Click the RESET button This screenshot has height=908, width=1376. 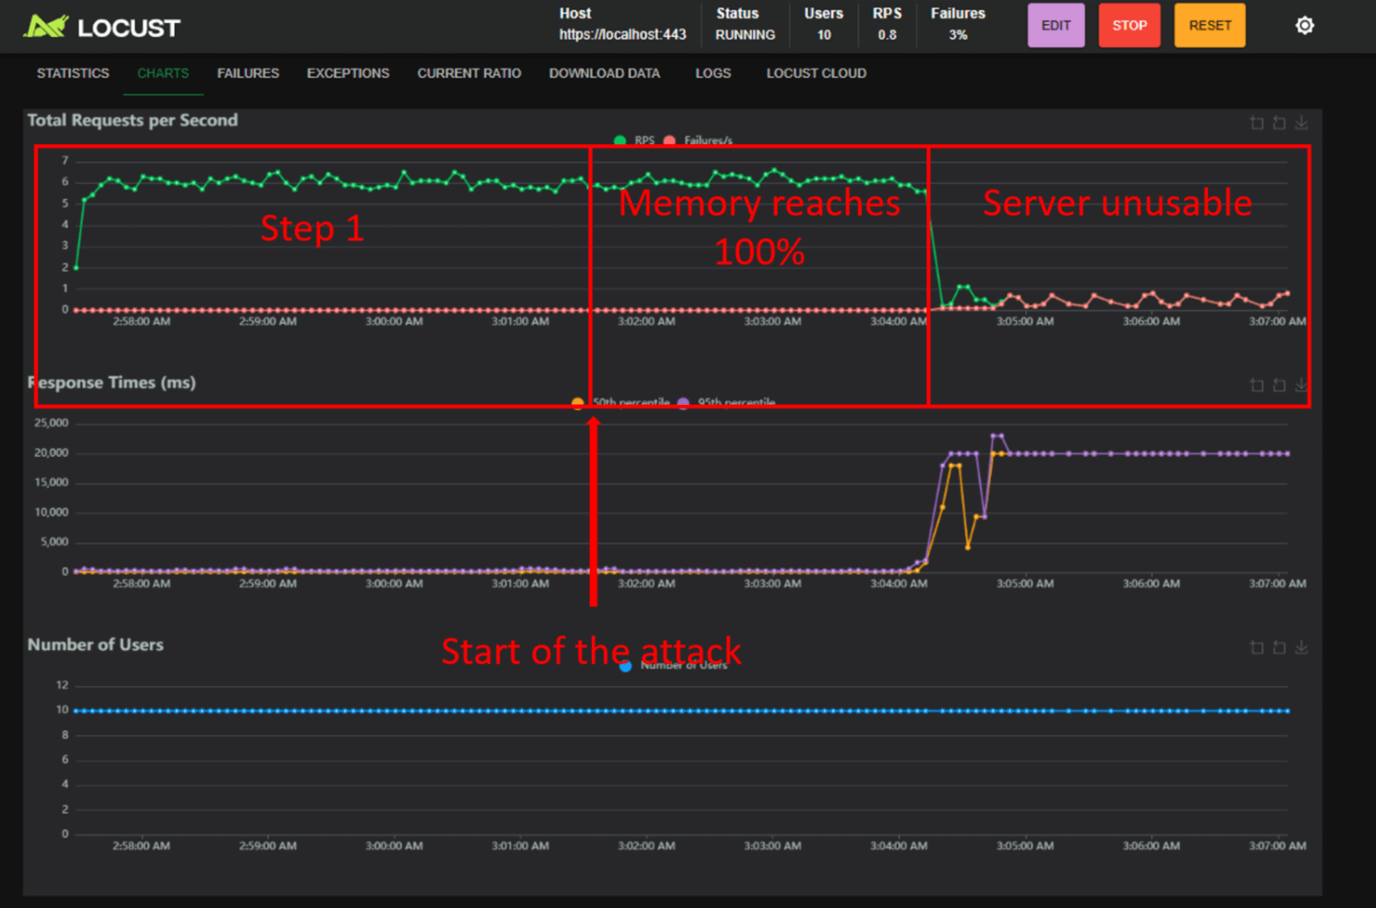point(1210,25)
